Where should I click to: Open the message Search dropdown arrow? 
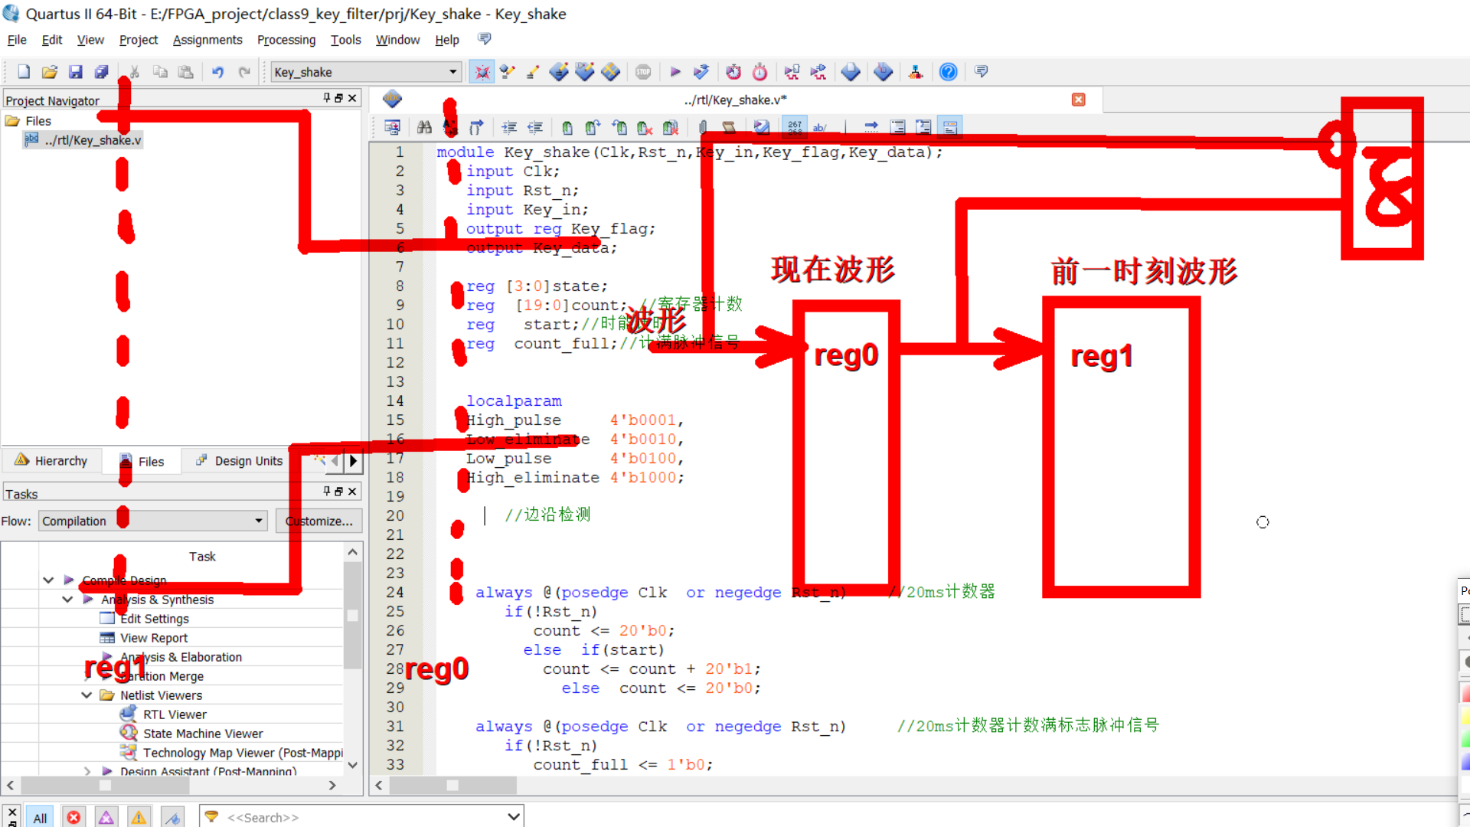coord(514,818)
